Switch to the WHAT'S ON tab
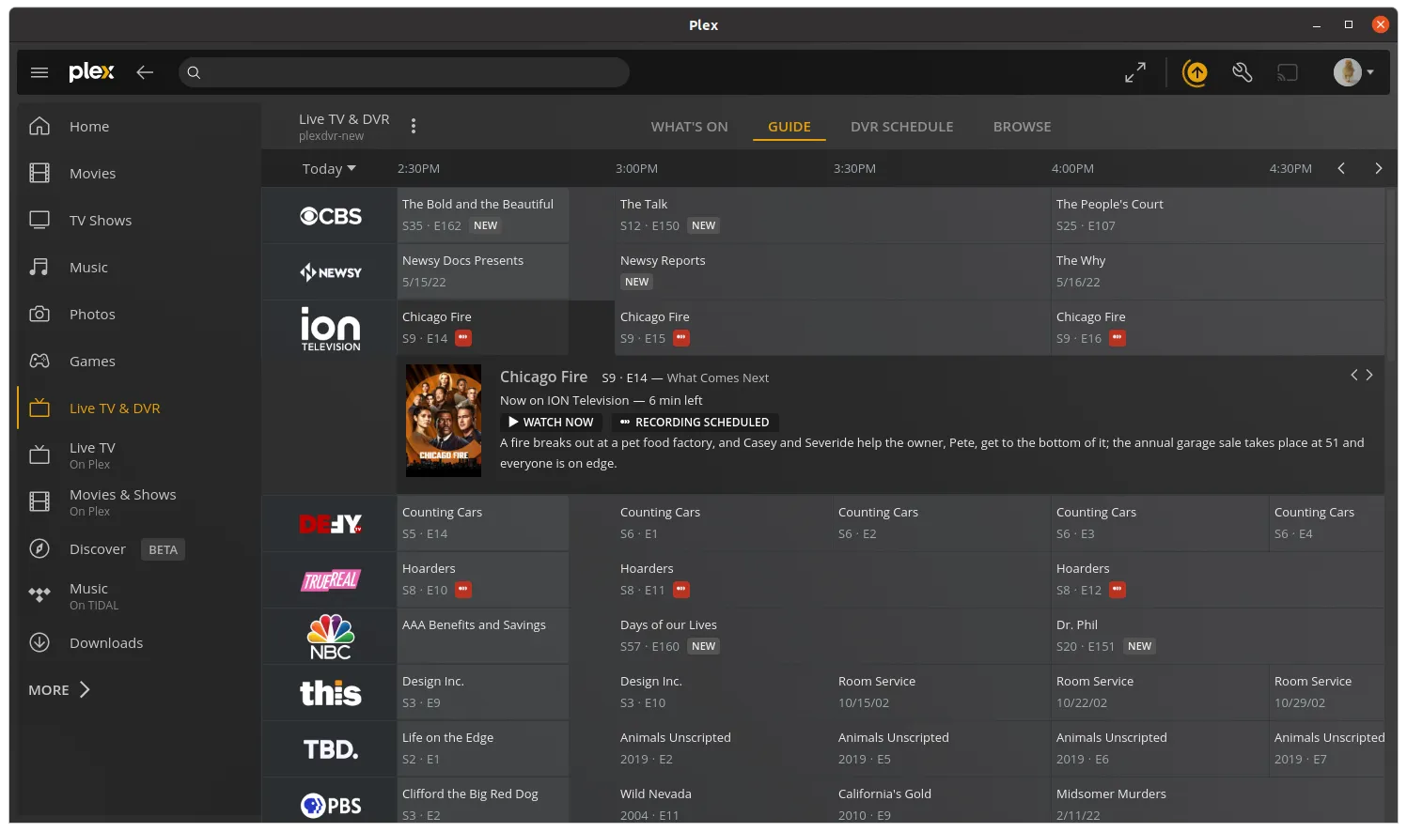The width and height of the screenshot is (1407, 832). click(x=689, y=127)
